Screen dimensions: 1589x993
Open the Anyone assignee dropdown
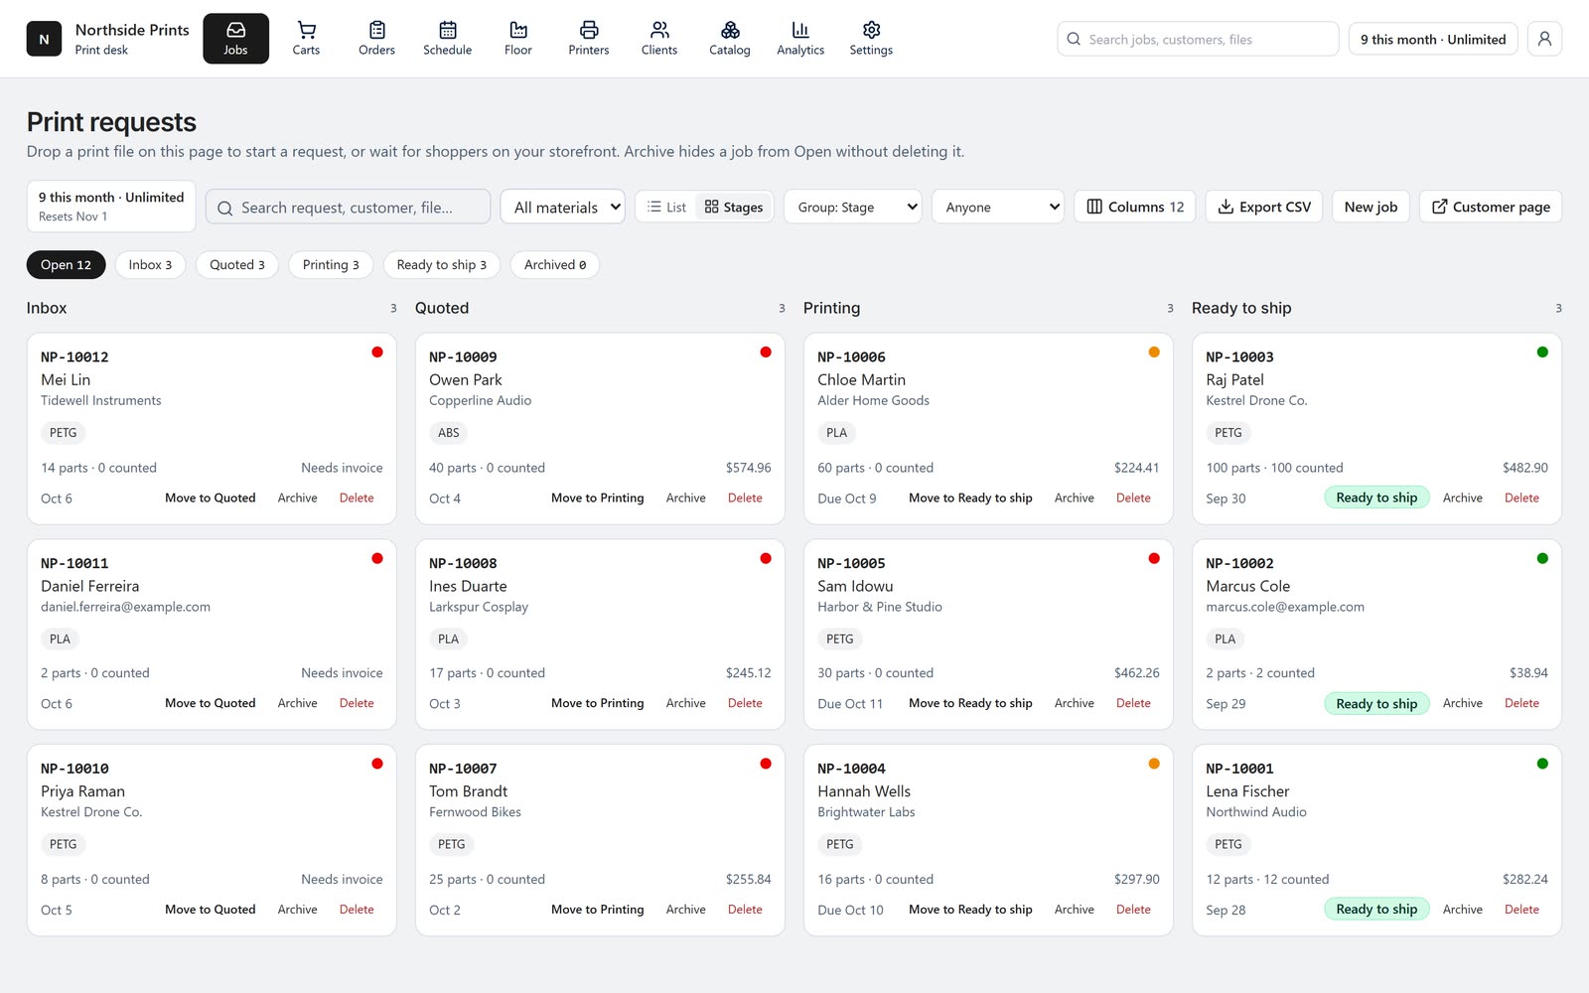tap(997, 207)
